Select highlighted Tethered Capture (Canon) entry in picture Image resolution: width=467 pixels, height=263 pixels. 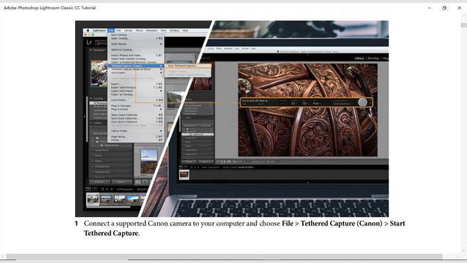[x=136, y=65]
